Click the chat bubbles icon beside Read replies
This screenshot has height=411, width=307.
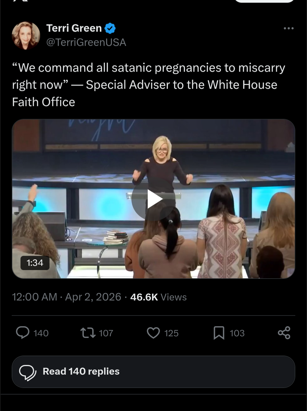(28, 372)
